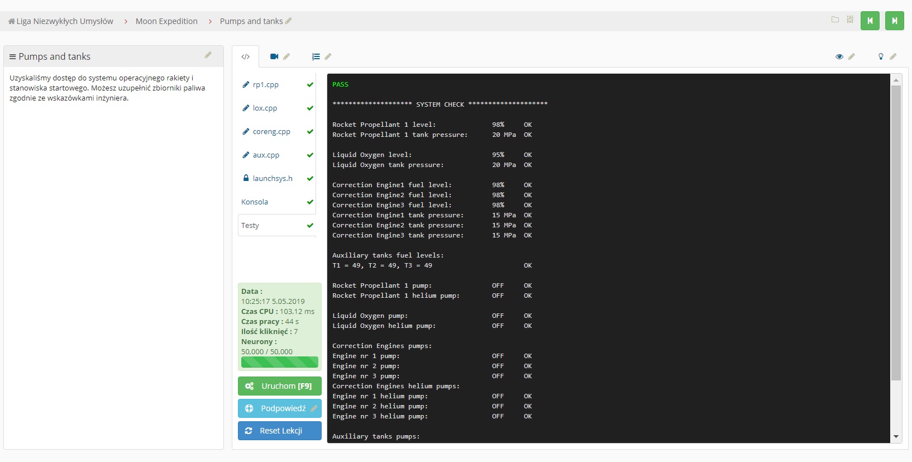Click green checkmark beside coreng.cpp
Screen dimensions: 912x462
310,132
